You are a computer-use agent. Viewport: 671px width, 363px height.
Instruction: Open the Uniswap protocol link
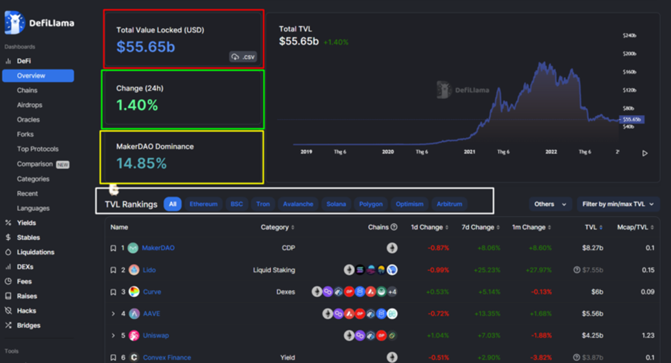(x=156, y=335)
